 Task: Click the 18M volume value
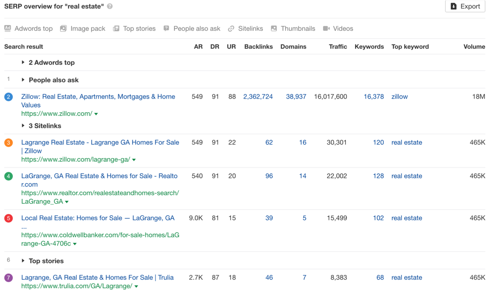click(x=478, y=97)
